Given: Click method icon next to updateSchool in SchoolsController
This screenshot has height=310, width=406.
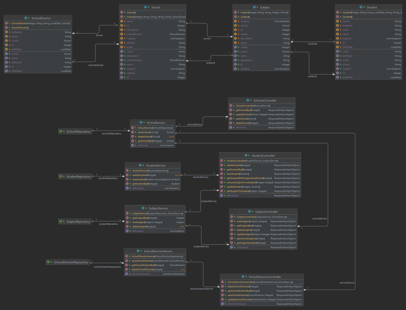Looking at the screenshot, I should (230, 114).
